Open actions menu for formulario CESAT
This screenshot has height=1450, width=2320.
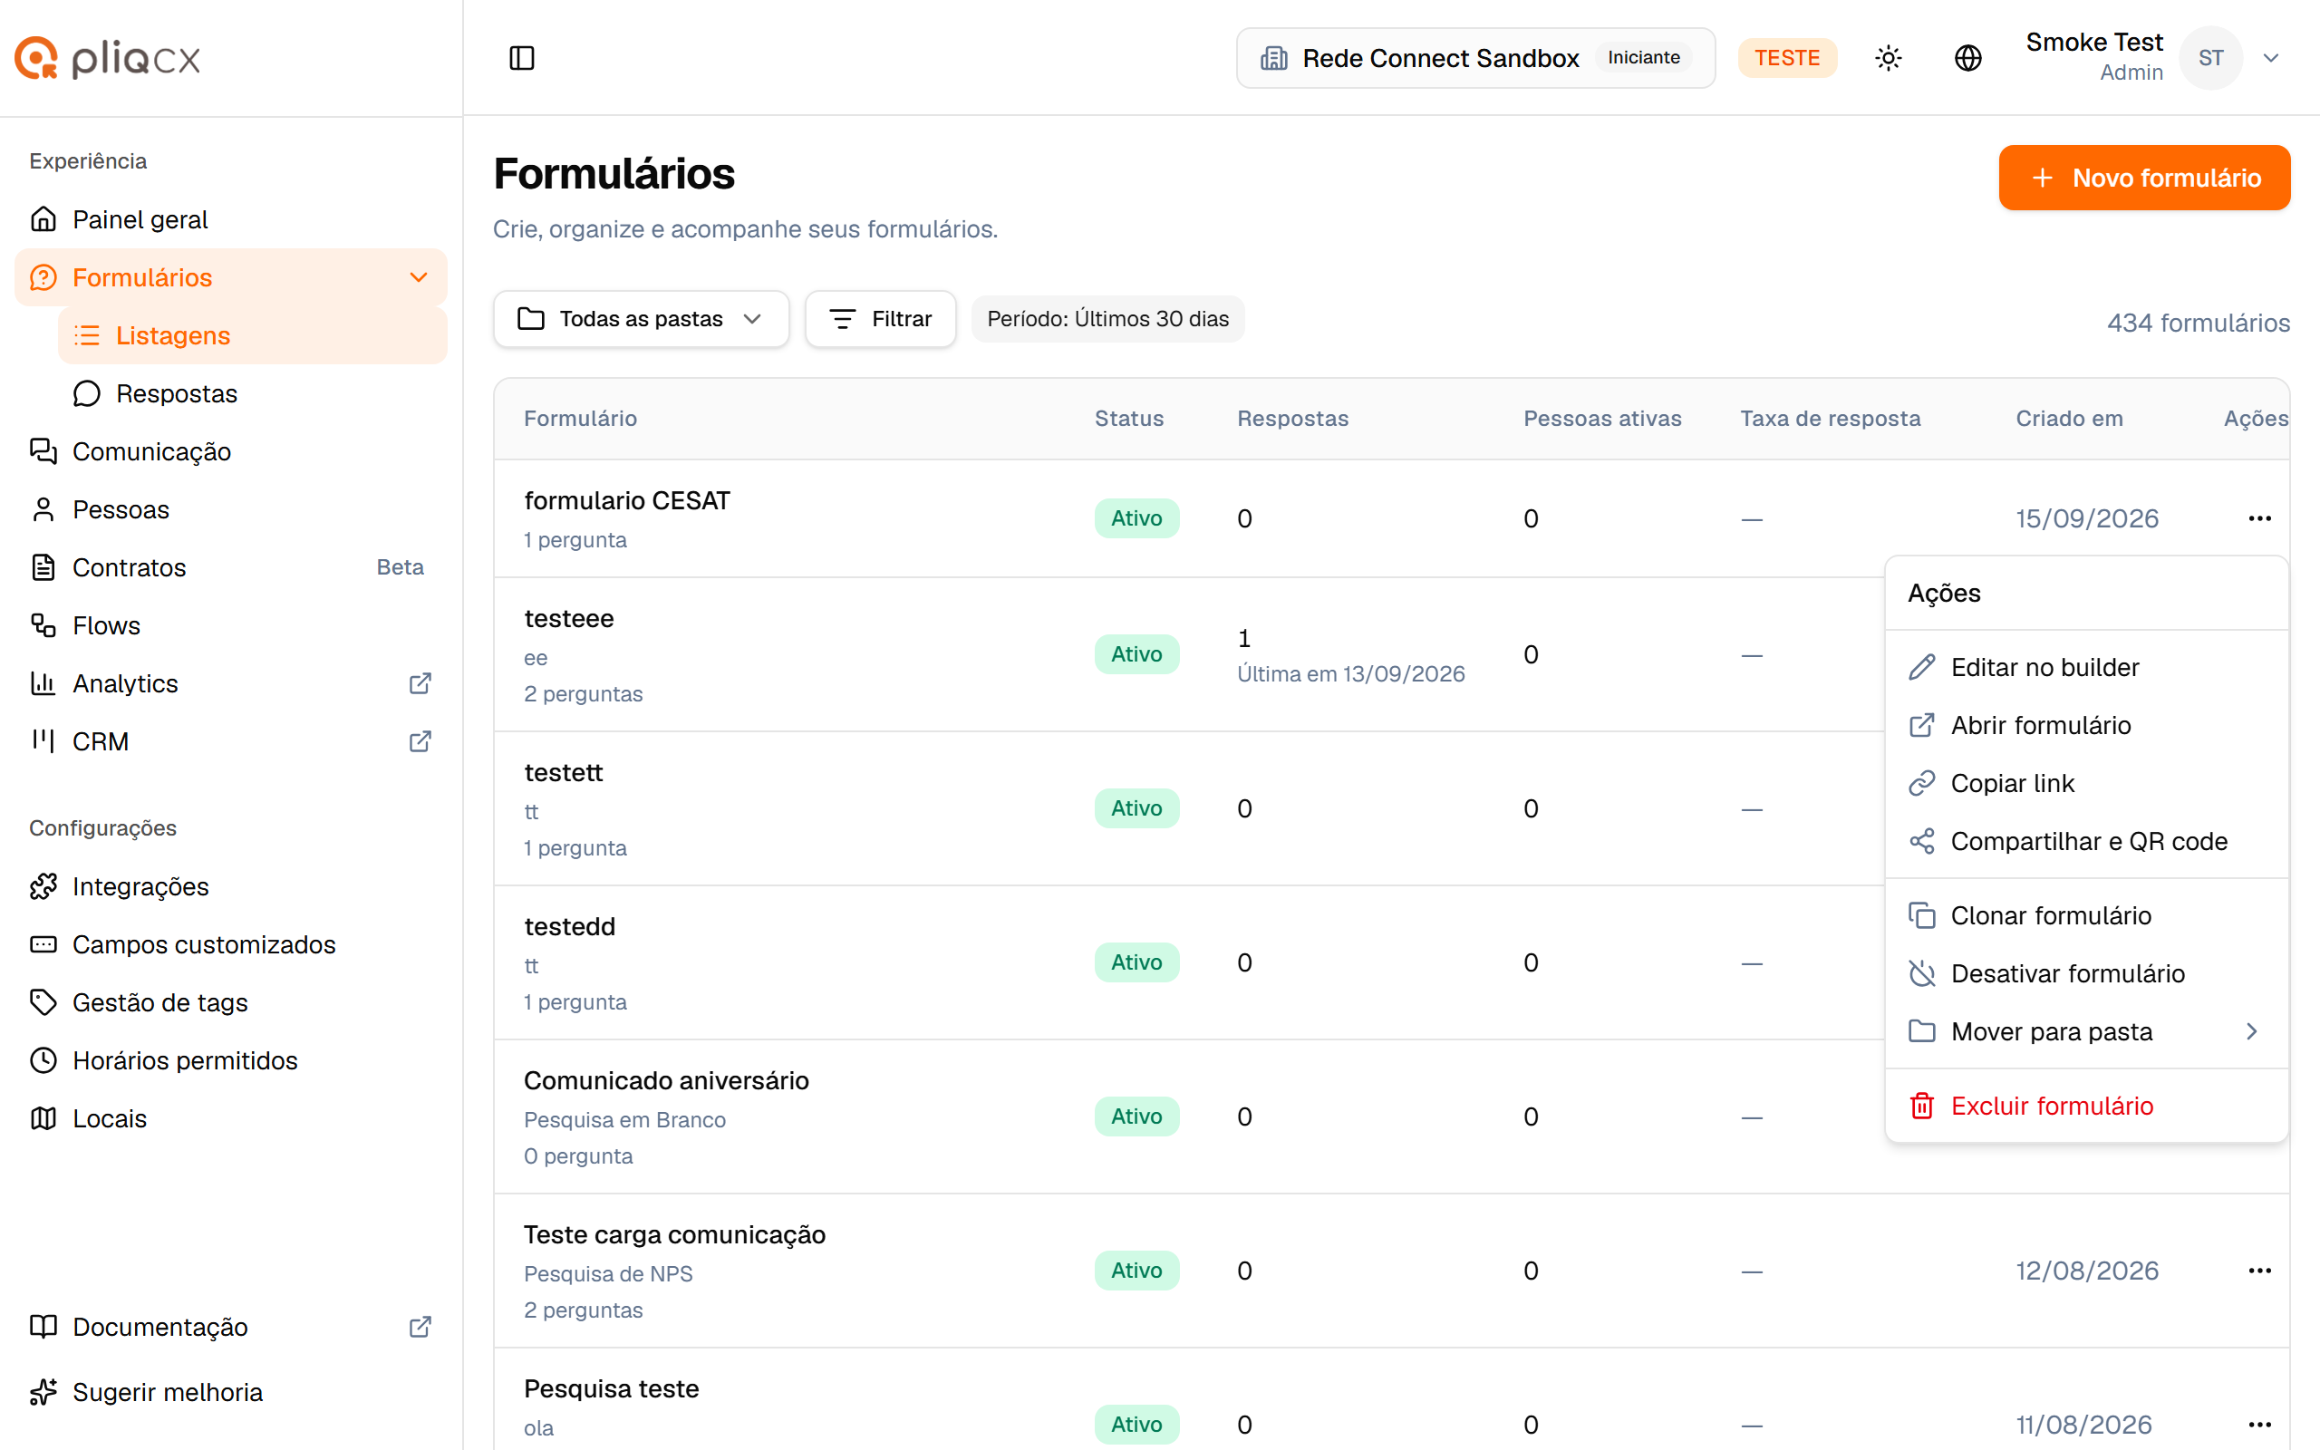click(x=2258, y=518)
